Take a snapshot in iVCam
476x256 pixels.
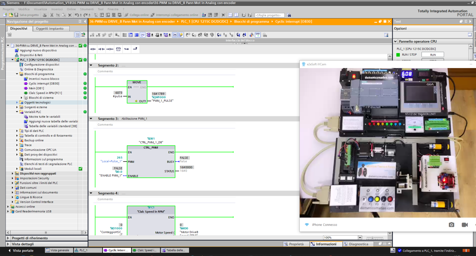(x=451, y=225)
